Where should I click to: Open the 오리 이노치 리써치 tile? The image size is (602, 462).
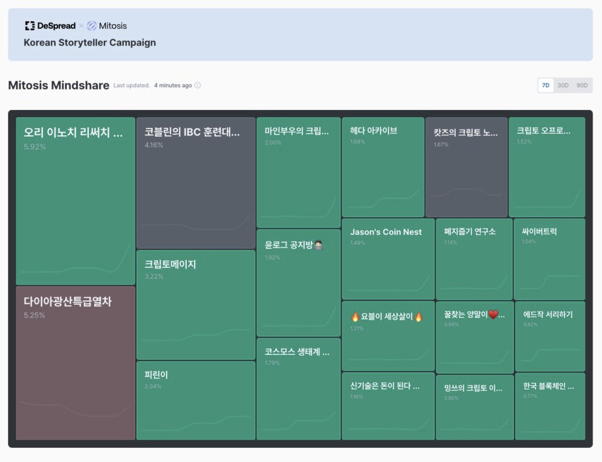[x=76, y=201]
